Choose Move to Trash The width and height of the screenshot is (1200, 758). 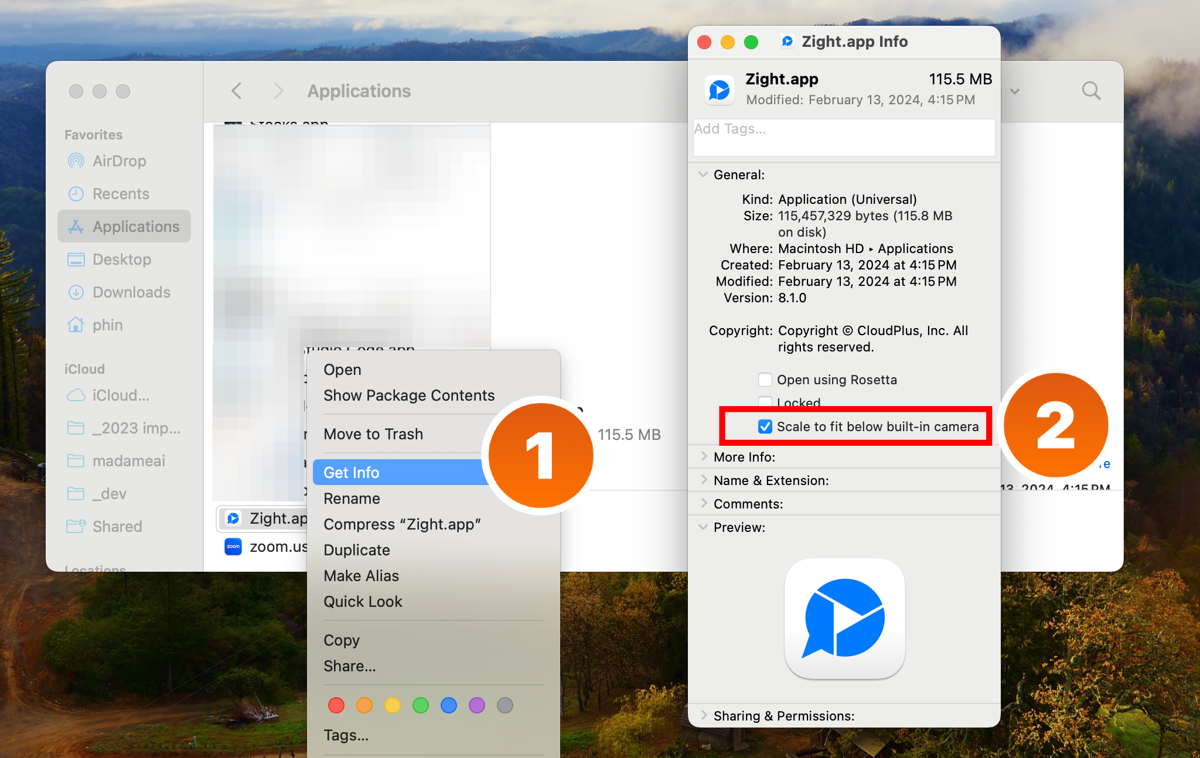[373, 434]
